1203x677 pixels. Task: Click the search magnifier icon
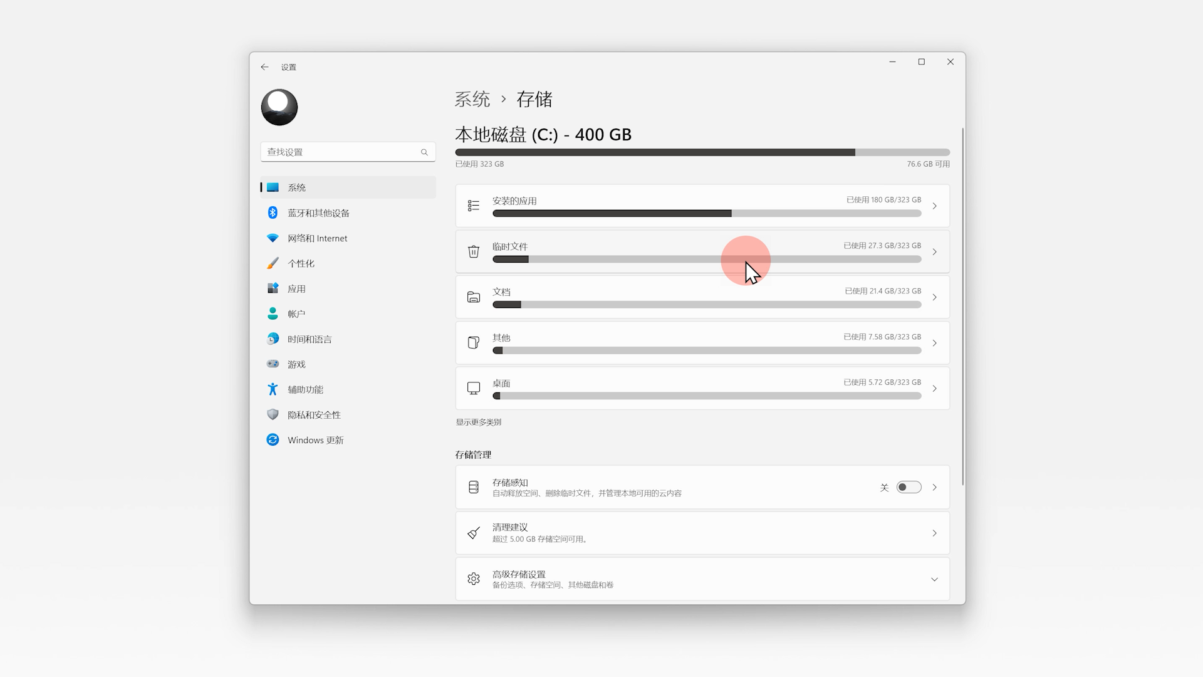tap(424, 152)
